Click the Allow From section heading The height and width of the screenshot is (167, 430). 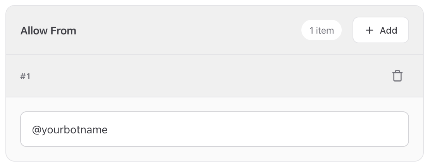tap(48, 31)
